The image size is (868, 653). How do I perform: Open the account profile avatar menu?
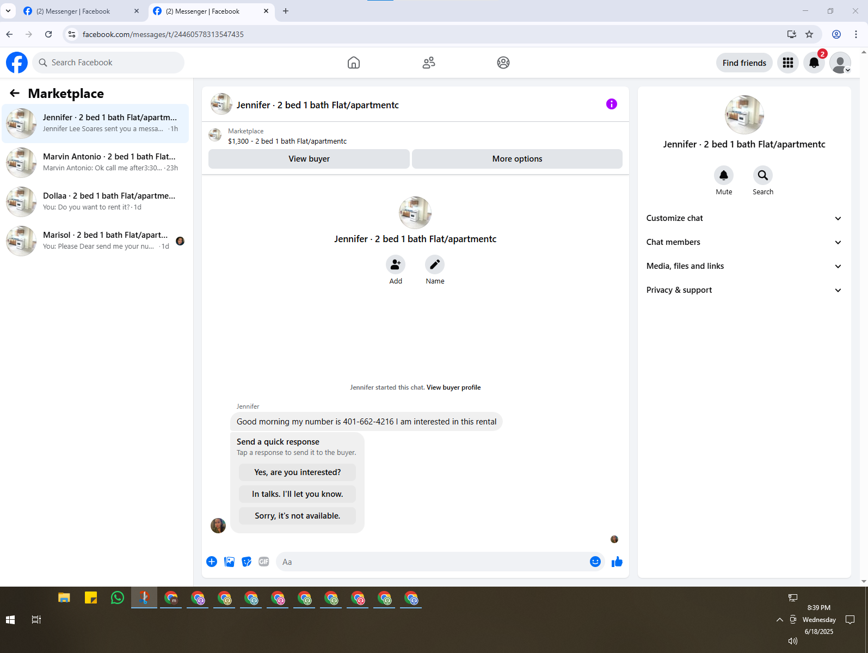click(x=840, y=63)
